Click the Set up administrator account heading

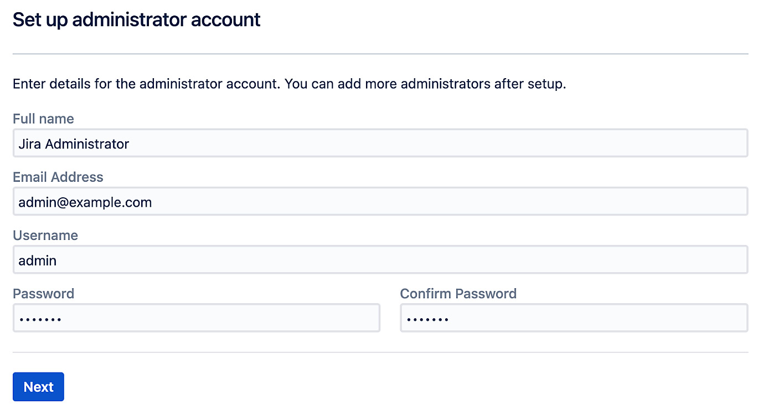point(136,19)
